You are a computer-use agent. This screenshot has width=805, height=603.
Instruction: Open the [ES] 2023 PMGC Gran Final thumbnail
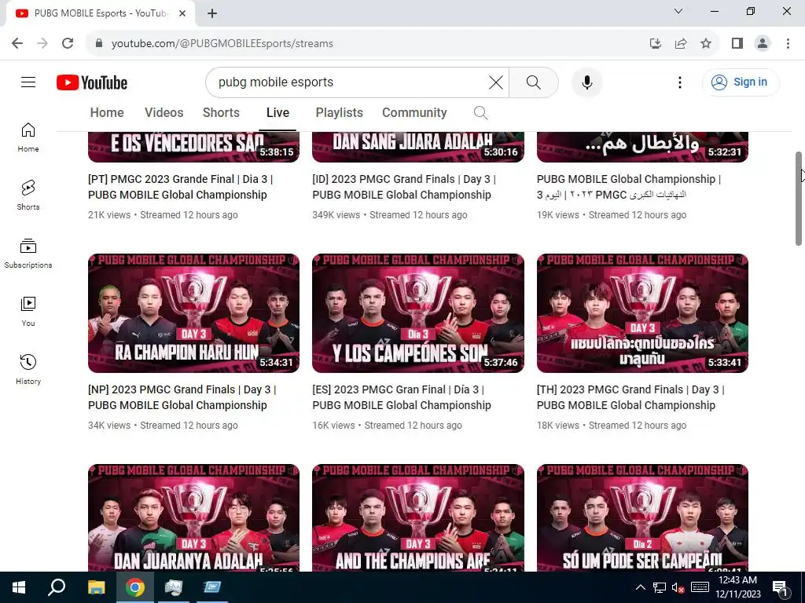(418, 312)
